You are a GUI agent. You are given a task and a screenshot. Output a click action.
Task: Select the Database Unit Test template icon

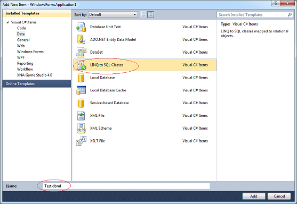81,27
